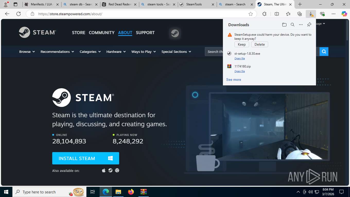Open the Extensions puzzle icon
The height and width of the screenshot is (197, 350).
pyautogui.click(x=264, y=14)
